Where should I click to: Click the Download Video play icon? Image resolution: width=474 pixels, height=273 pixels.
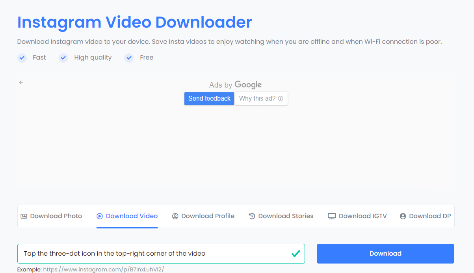[100, 216]
